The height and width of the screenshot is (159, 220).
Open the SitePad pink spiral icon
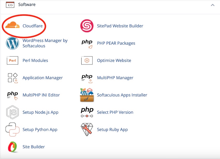tap(87, 26)
